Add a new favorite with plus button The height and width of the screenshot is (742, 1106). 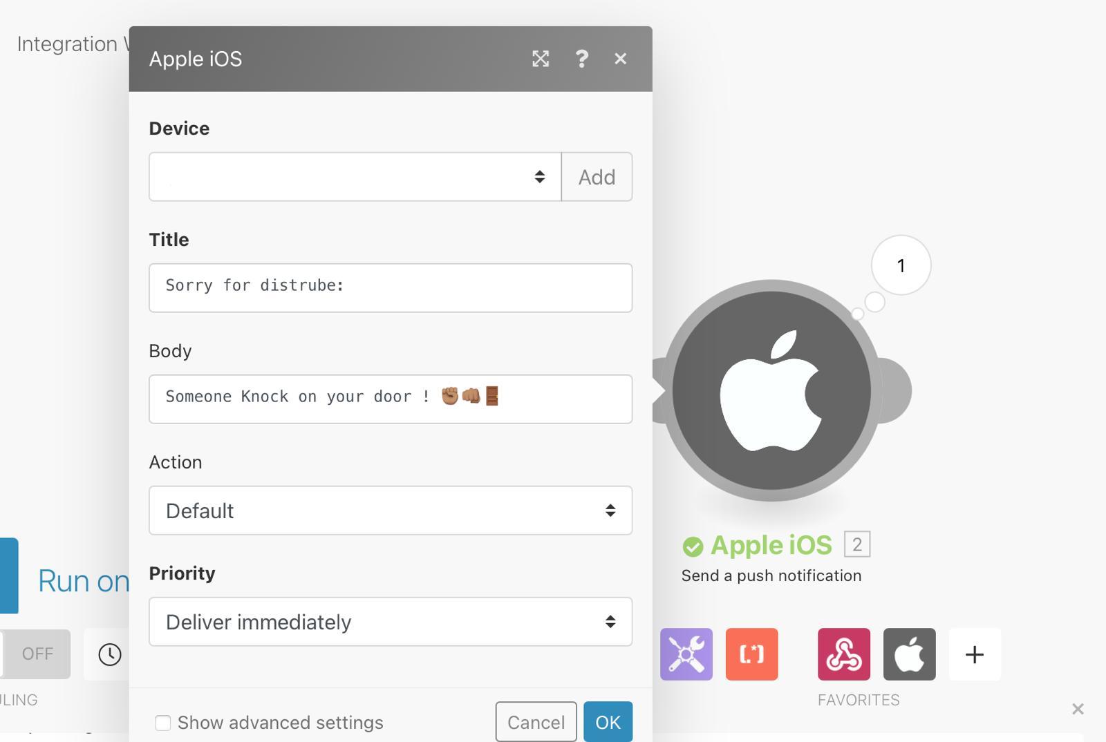click(x=975, y=654)
